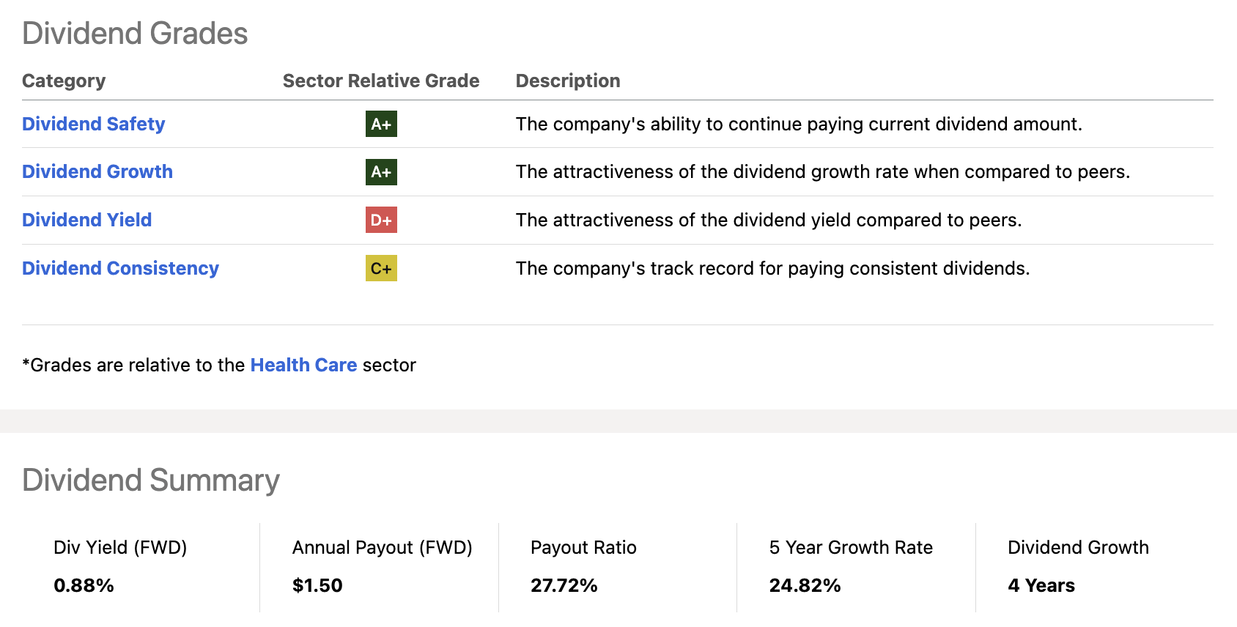Click the Description column header
Image resolution: width=1237 pixels, height=627 pixels.
568,81
